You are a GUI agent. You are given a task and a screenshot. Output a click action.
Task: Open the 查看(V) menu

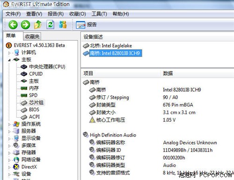[x=34, y=14]
